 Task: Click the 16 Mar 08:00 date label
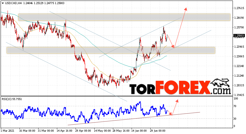tap(27, 131)
